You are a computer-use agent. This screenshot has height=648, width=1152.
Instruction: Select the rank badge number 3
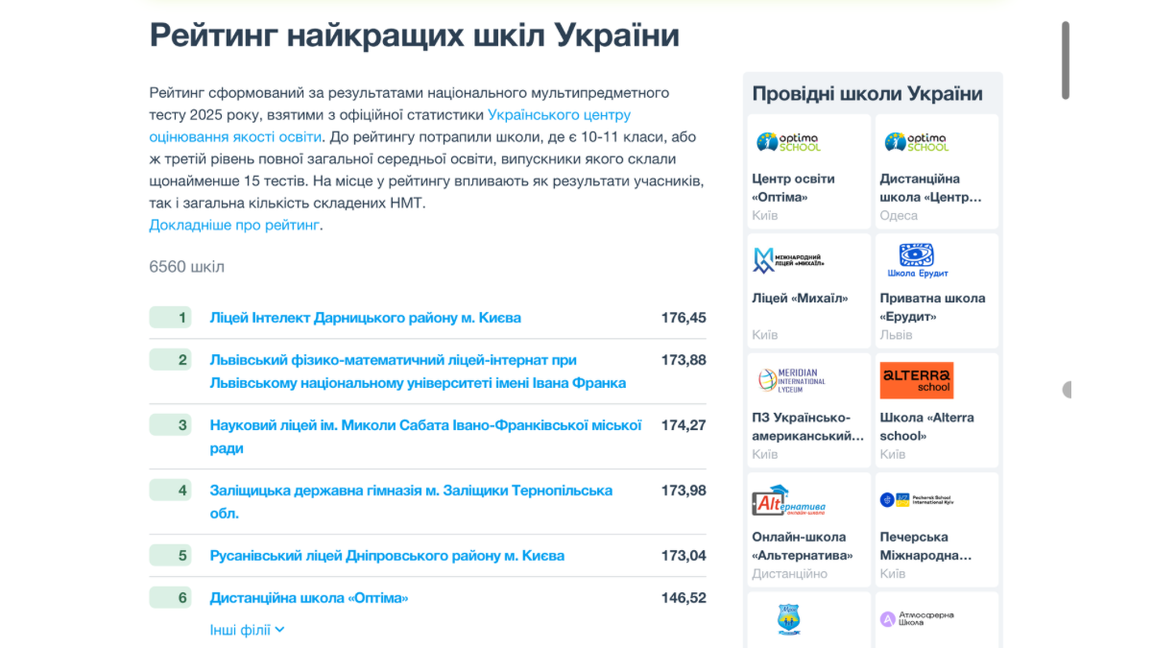click(171, 424)
